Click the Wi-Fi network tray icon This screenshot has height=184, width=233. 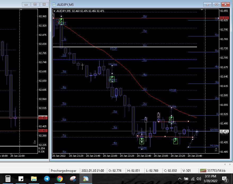pyautogui.click(x=192, y=179)
